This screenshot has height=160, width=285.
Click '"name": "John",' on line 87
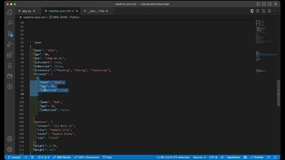(x=45, y=50)
